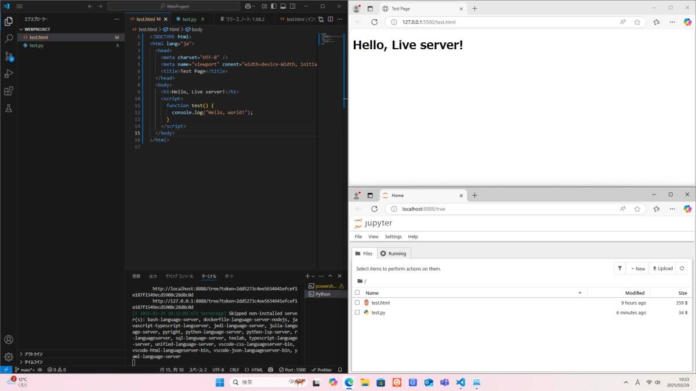Viewport: 696px width, 391px height.
Task: Refresh the Jupyter file list
Action: pyautogui.click(x=682, y=268)
